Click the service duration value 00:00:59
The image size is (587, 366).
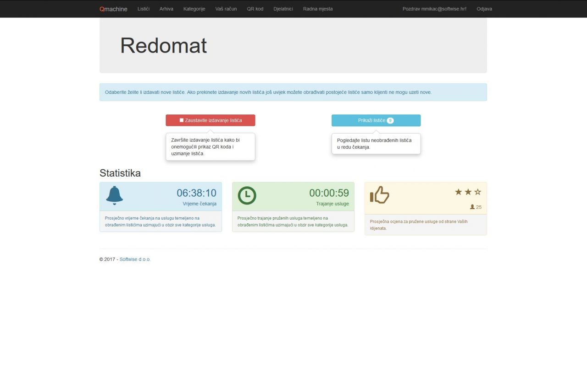click(329, 193)
